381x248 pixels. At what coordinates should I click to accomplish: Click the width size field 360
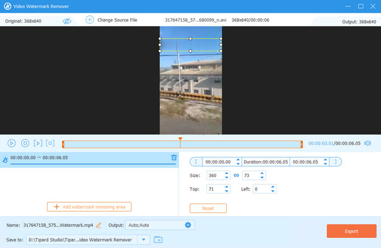coord(215,176)
